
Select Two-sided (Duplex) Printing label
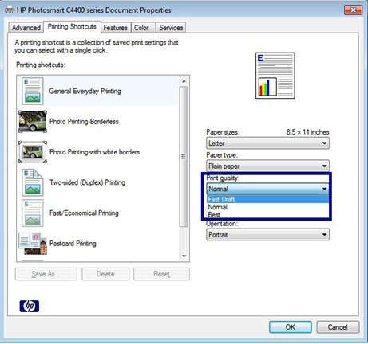pos(87,182)
